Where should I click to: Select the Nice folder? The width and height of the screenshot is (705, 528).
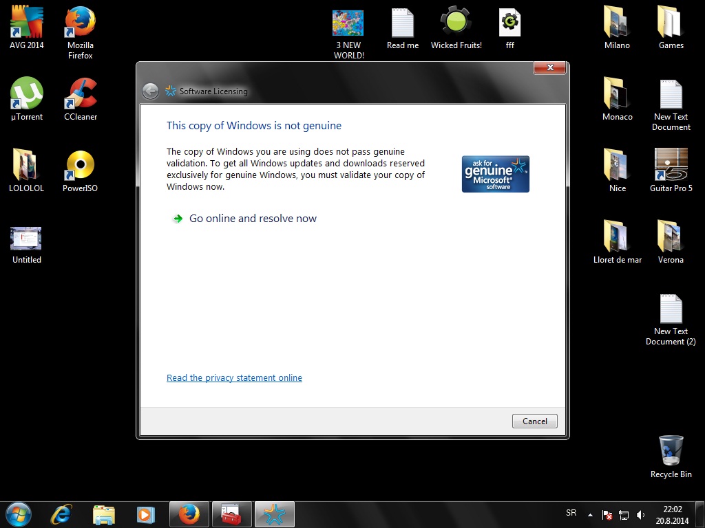tap(618, 170)
